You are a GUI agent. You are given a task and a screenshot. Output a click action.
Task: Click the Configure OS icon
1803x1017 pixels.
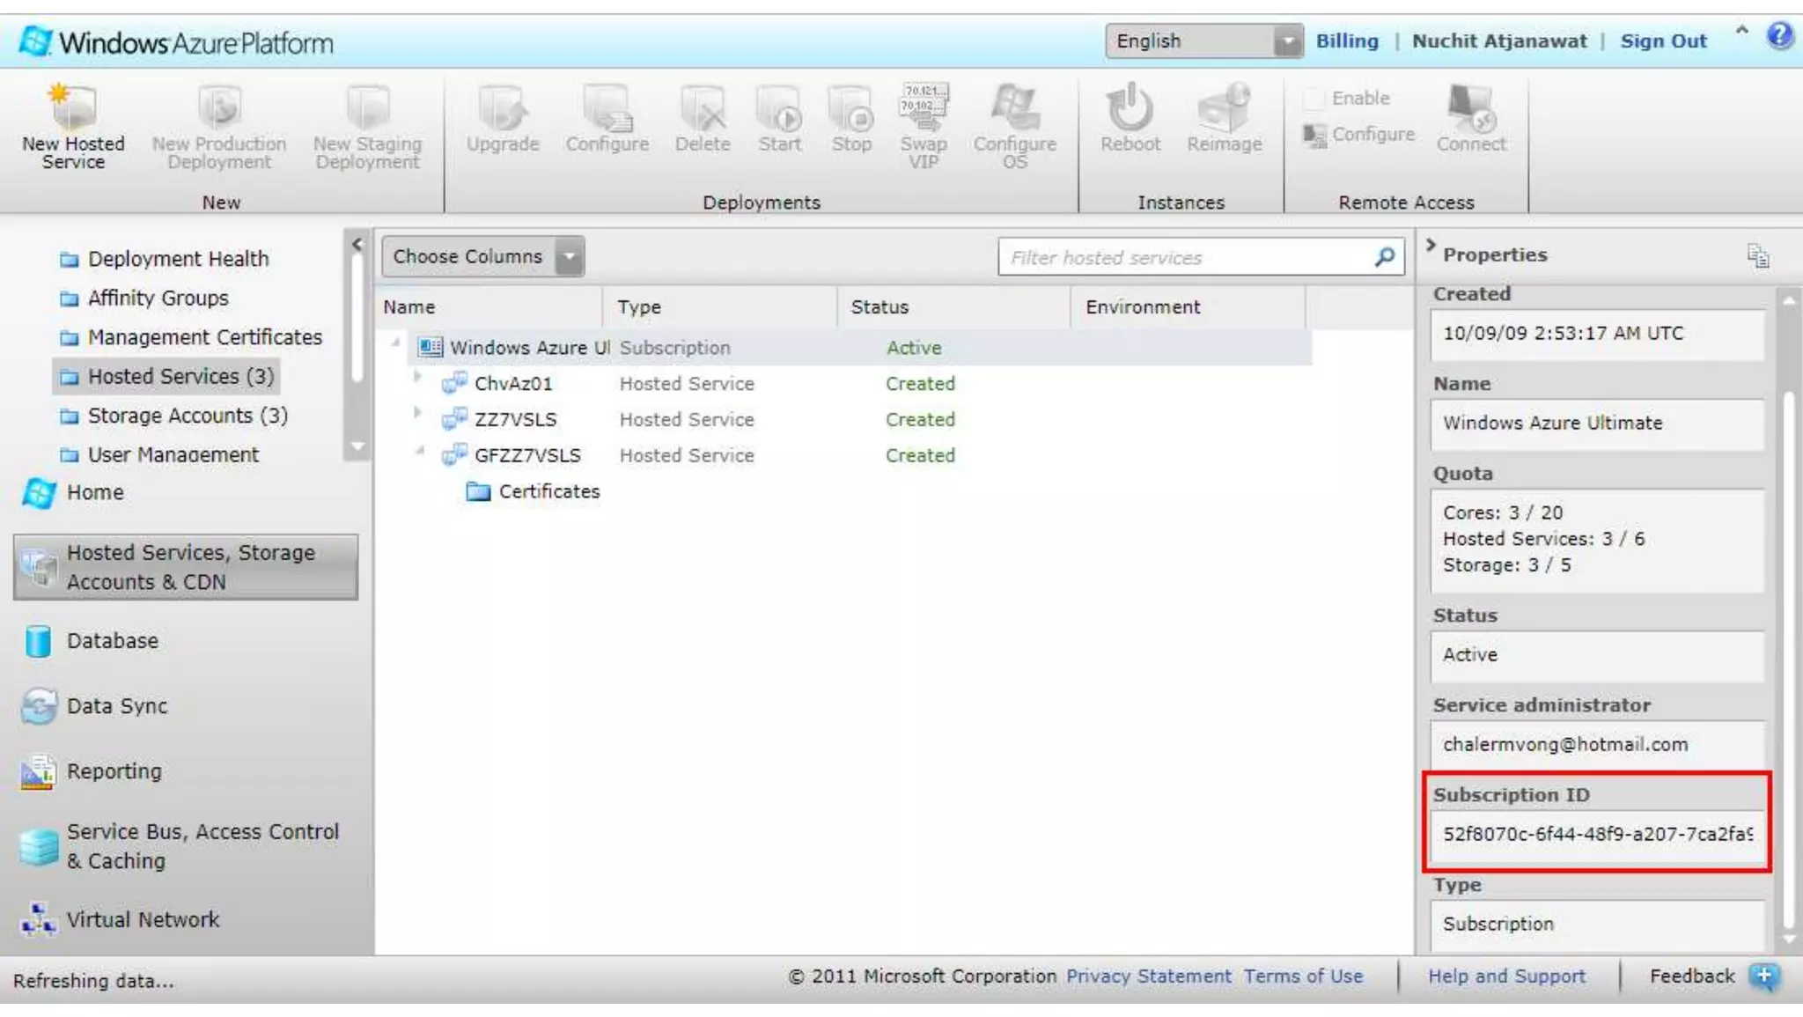point(1014,108)
